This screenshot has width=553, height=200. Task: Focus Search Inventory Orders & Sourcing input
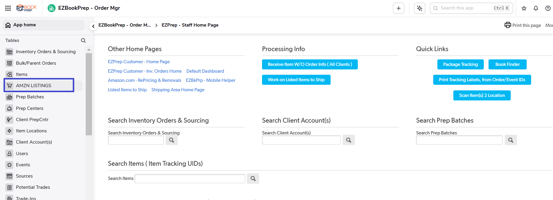pos(136,140)
